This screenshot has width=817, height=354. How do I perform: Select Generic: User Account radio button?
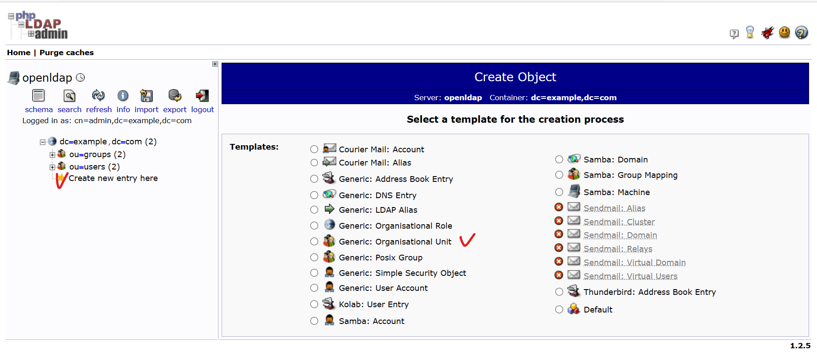pos(314,288)
